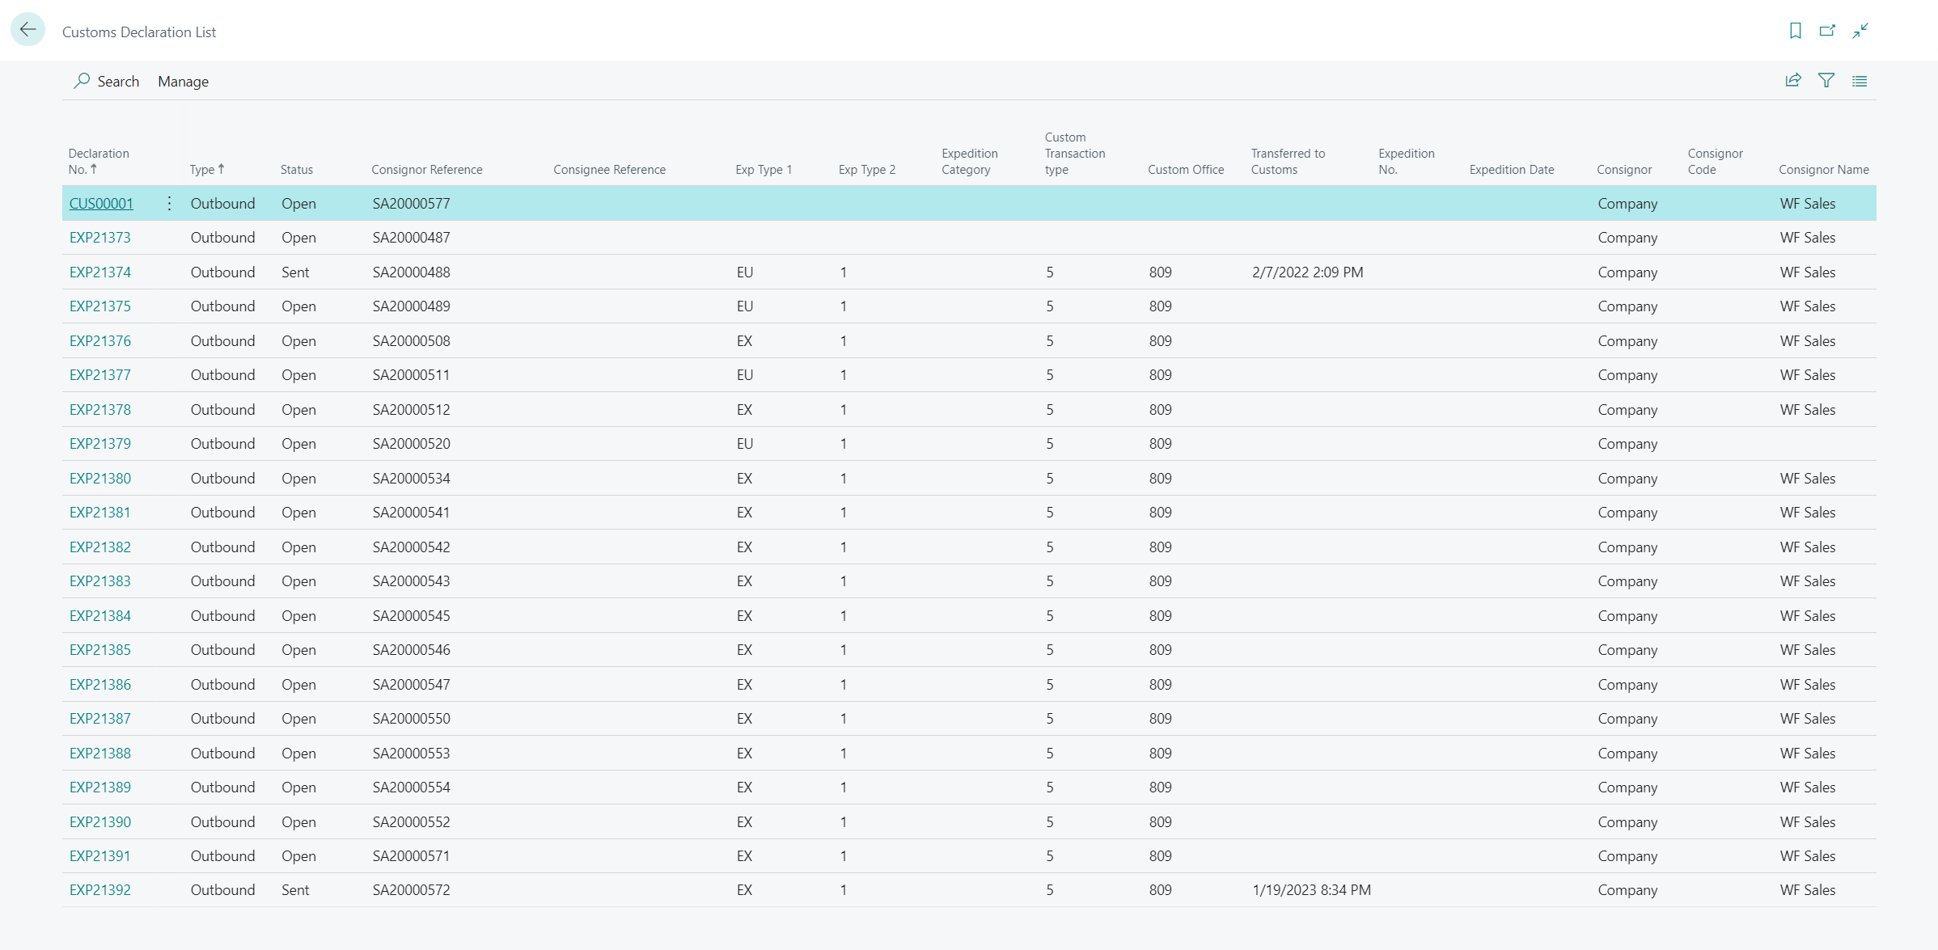Click Consignor Name column header

(x=1823, y=170)
